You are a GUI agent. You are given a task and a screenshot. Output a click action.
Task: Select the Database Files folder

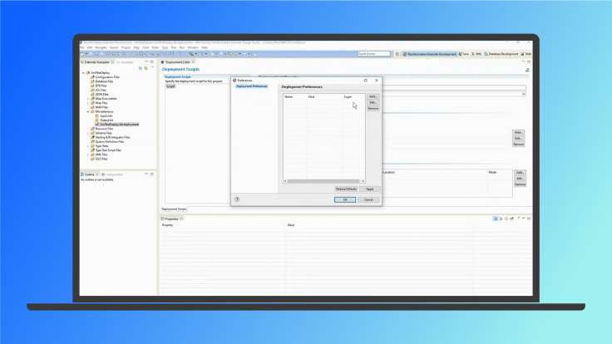point(104,81)
